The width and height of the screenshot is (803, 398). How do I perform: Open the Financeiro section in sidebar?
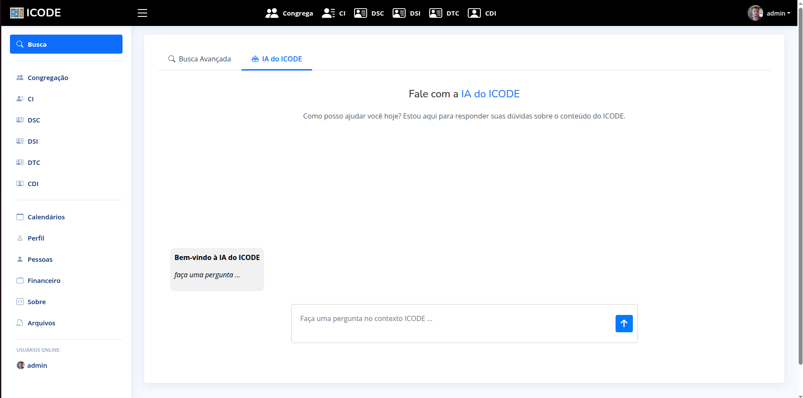[x=44, y=280]
